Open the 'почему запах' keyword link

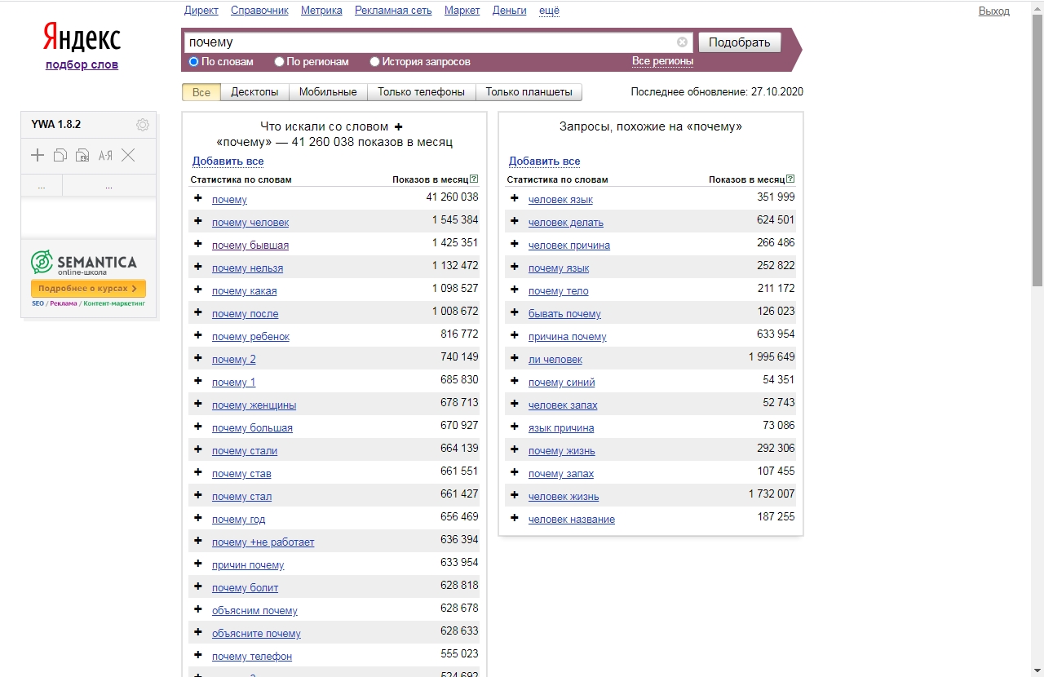[x=561, y=474]
